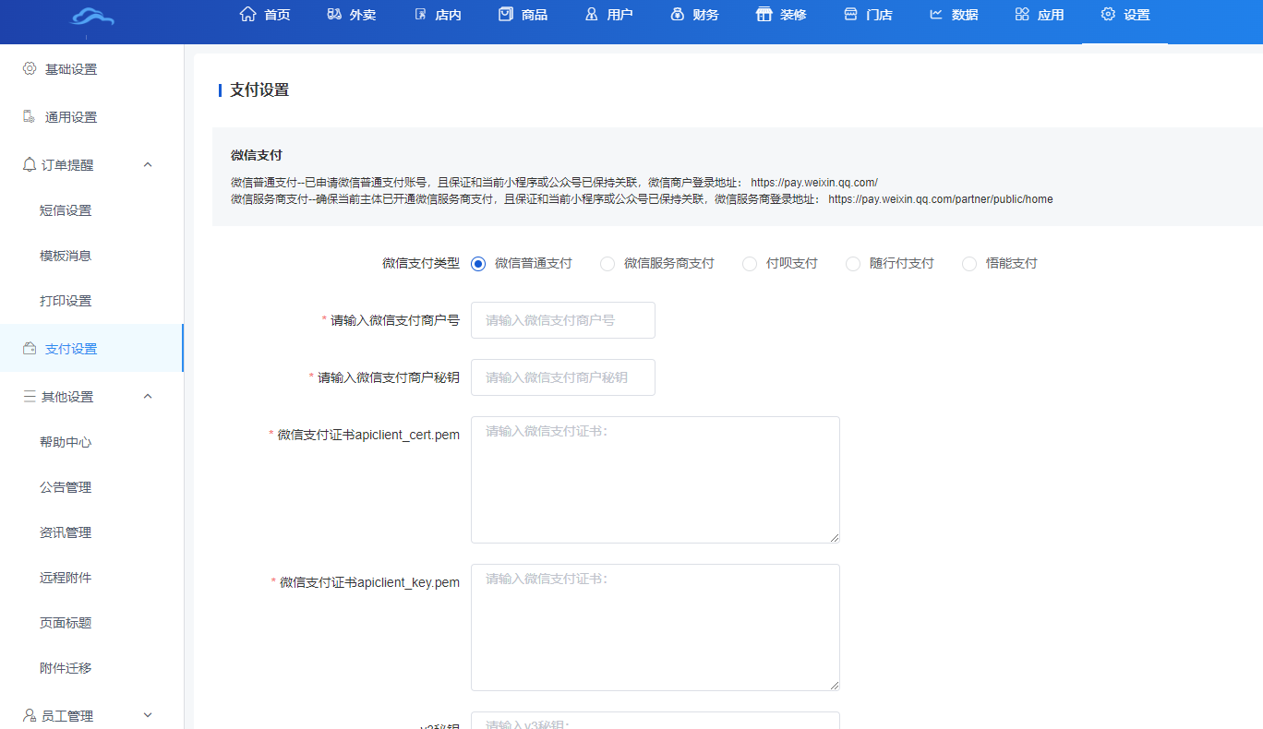Expand the 员工管理 section chevron
Viewport: 1263px width, 729px height.
[148, 715]
